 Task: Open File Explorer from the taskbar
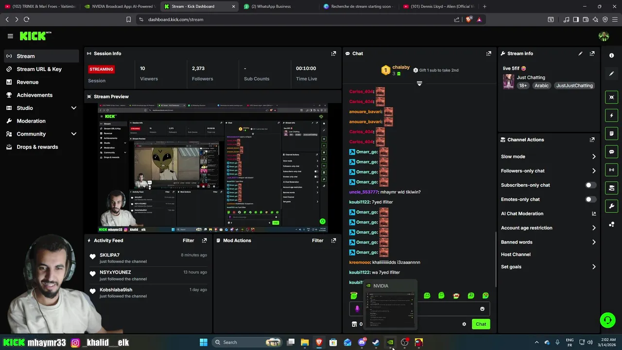(x=305, y=342)
